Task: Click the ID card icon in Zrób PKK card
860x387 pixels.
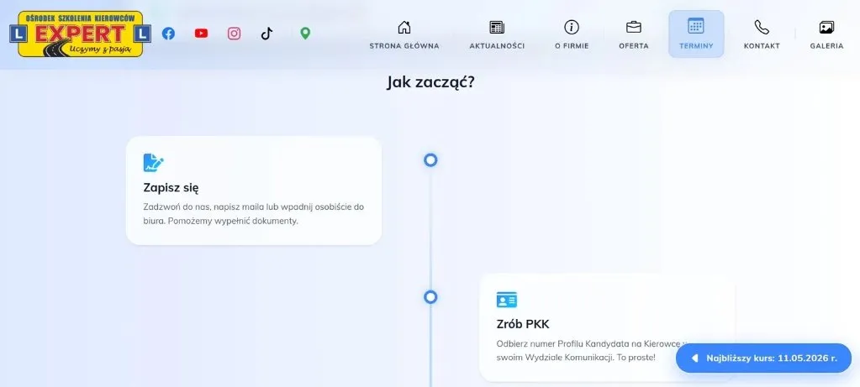Action: tap(507, 300)
